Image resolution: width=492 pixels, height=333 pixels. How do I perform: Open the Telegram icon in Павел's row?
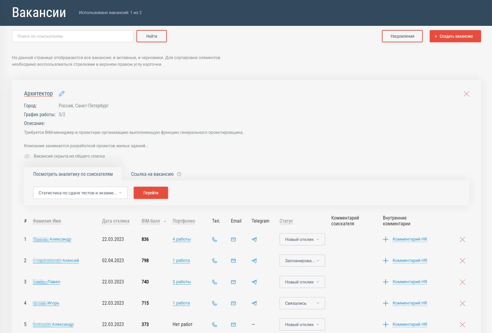coord(254,282)
